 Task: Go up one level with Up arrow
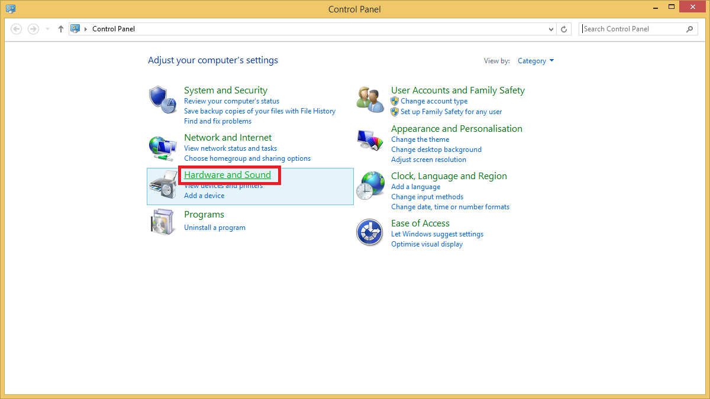click(x=61, y=29)
